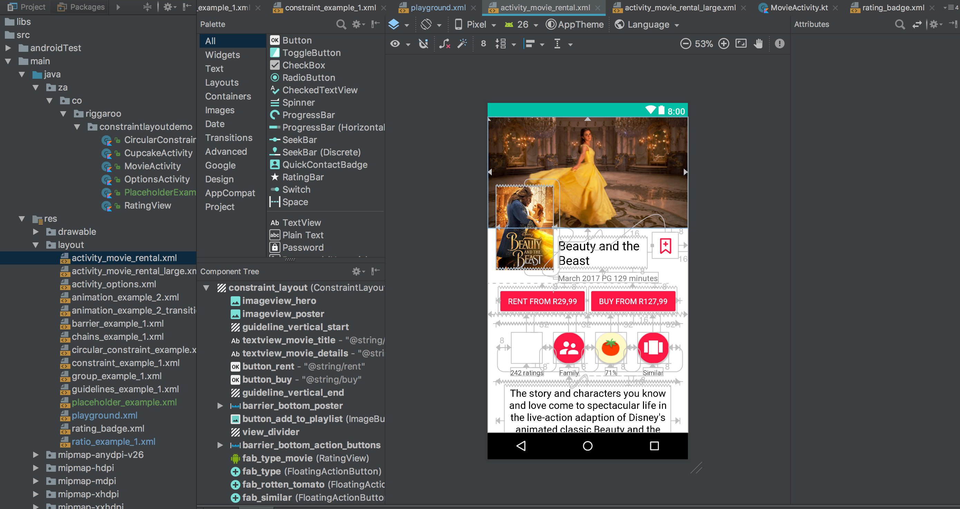Click the orientation rotate icon
960x509 pixels.
[426, 25]
